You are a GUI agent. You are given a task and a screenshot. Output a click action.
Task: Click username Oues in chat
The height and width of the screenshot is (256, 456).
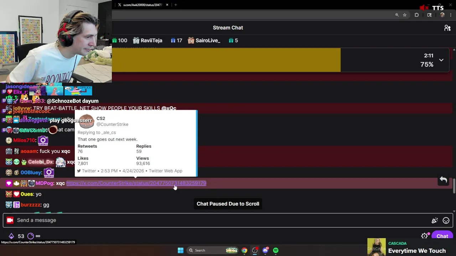[27, 194]
